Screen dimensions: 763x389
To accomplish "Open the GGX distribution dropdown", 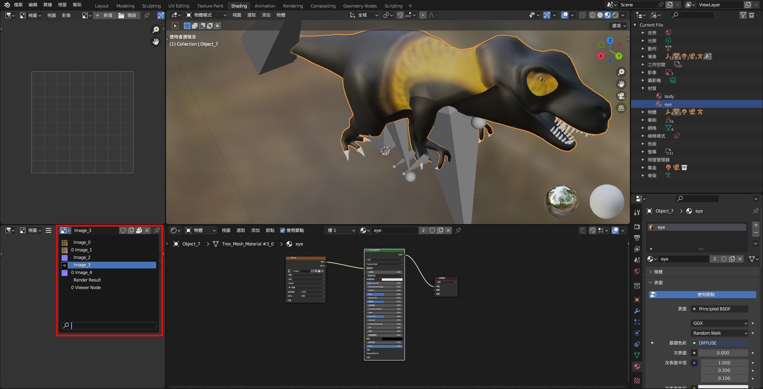I will click(x=720, y=323).
